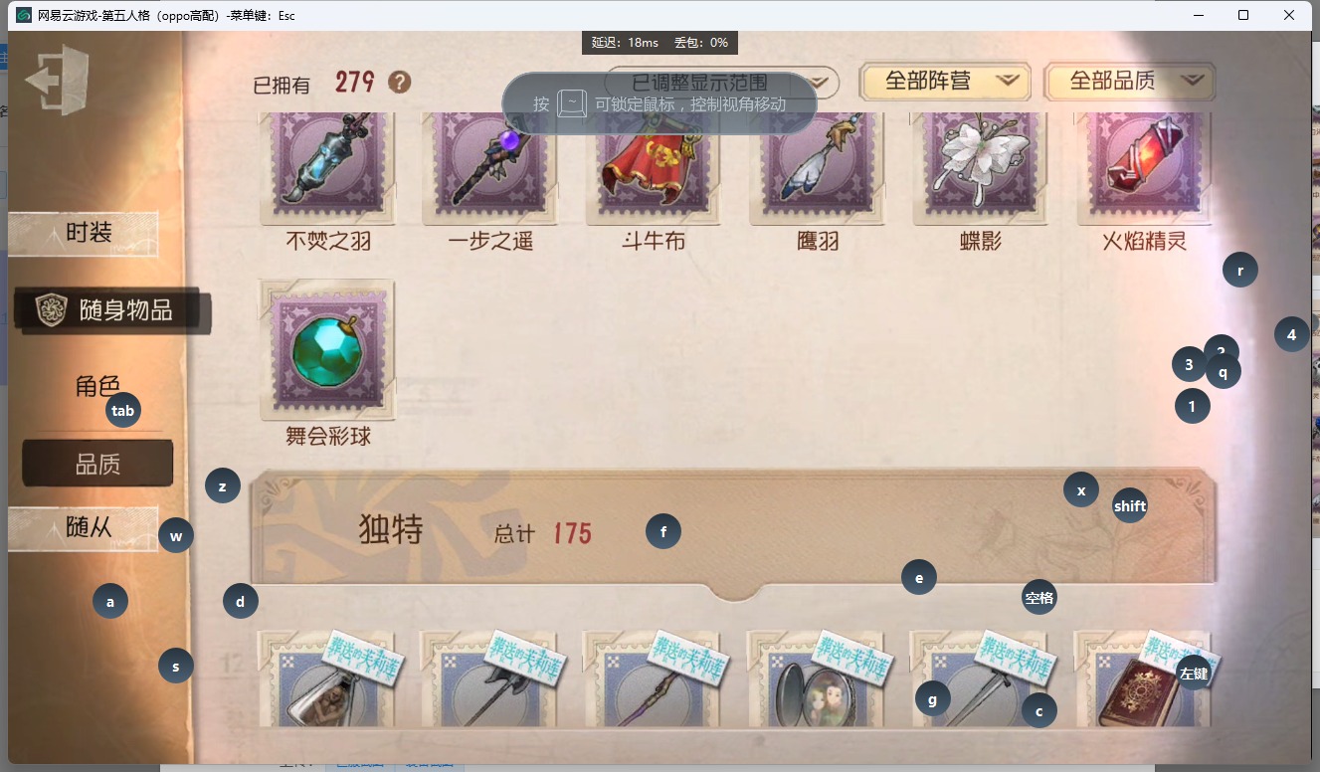
Task: Select the 鹰羽 feather accessory icon
Action: pos(818,167)
